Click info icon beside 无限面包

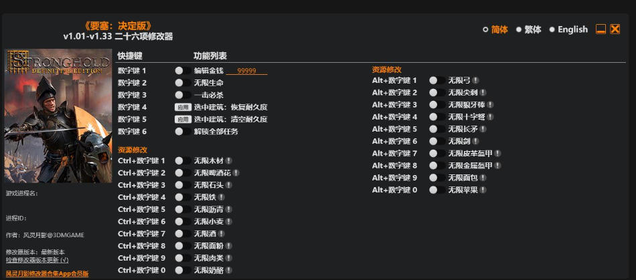click(483, 178)
